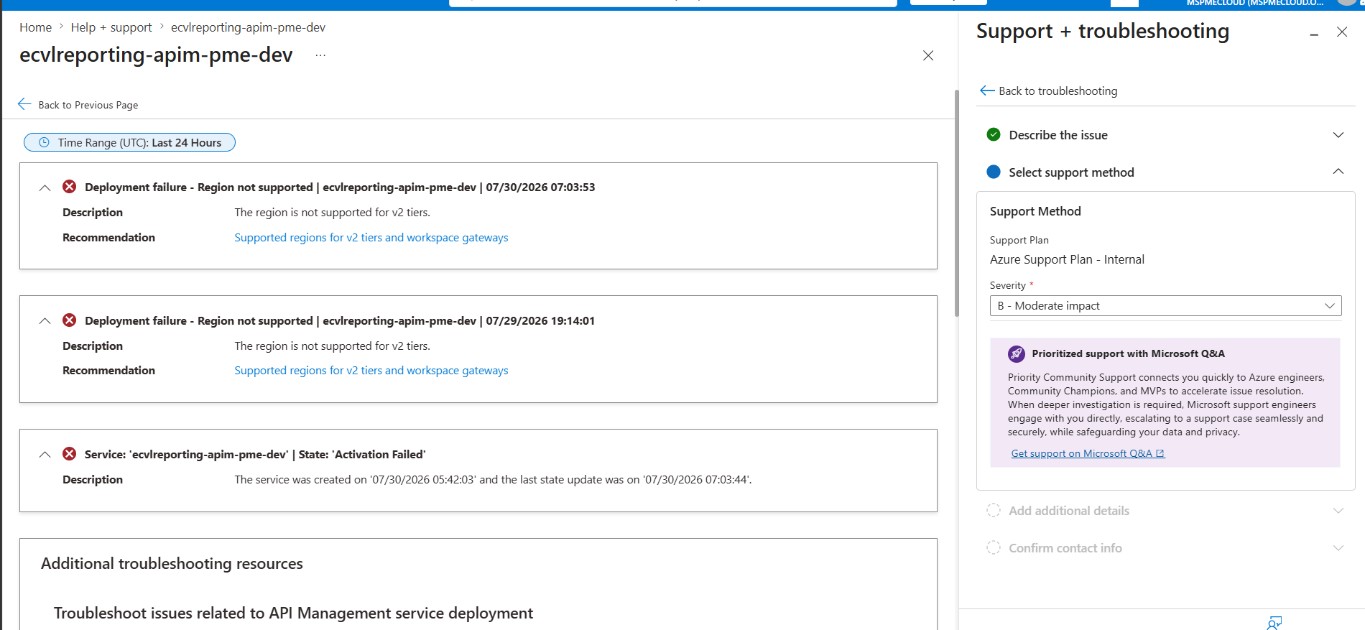
Task: Collapse the 07/29/2026 19:14:01 deployment failure card
Action: click(45, 321)
